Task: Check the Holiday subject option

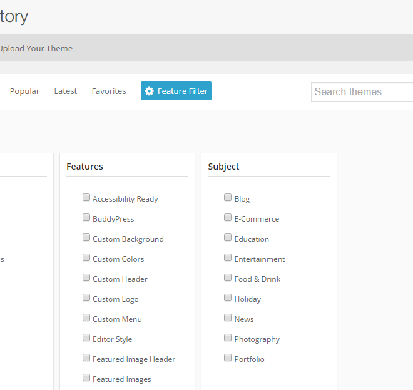Action: click(228, 297)
